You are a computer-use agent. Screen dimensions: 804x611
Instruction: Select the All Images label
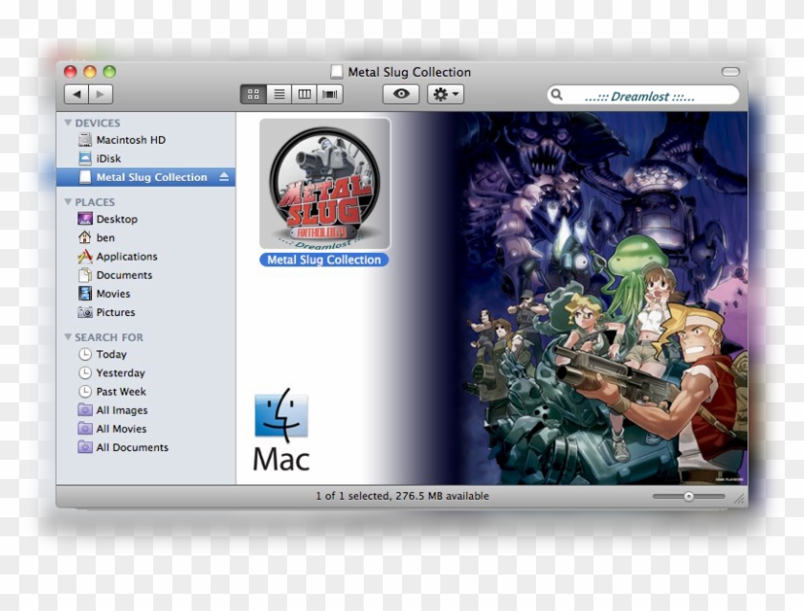[x=123, y=411]
